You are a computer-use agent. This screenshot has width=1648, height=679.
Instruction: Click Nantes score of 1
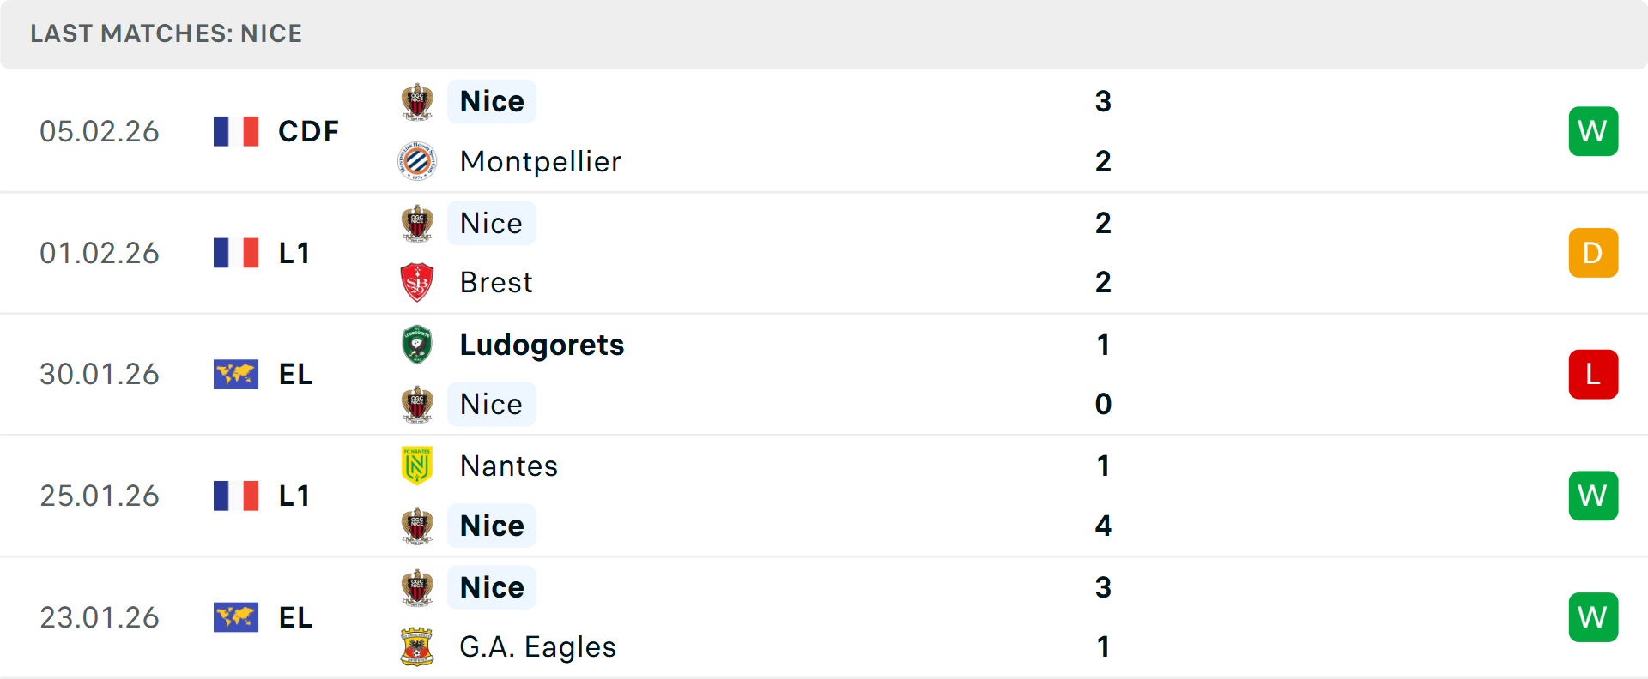1103,466
